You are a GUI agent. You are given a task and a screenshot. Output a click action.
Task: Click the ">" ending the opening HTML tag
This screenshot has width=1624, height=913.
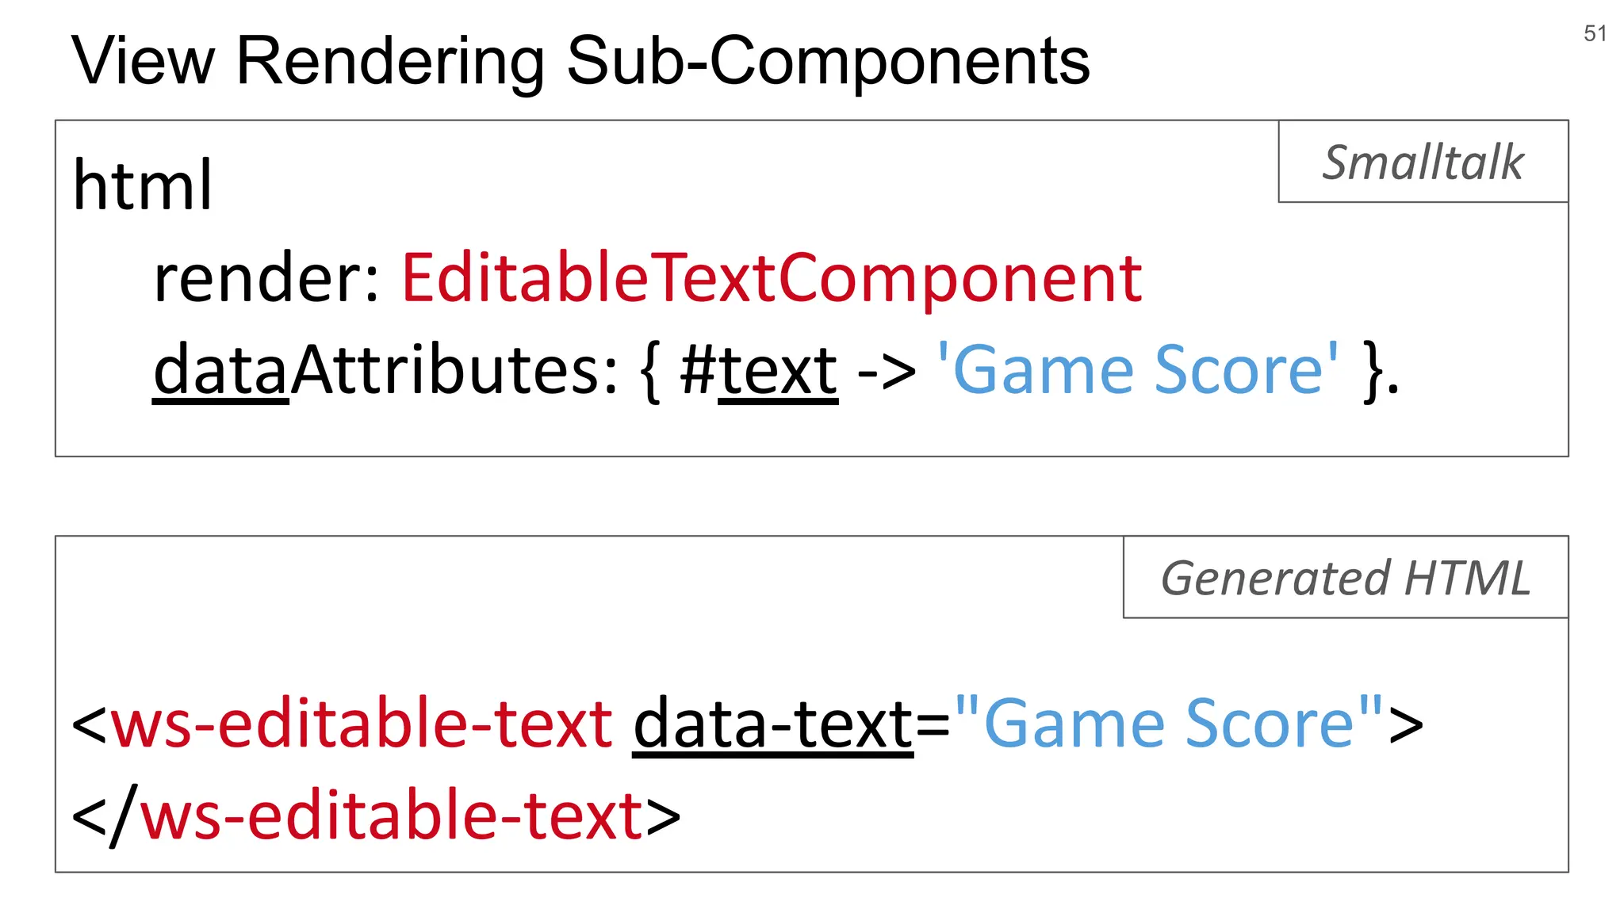[1406, 725]
